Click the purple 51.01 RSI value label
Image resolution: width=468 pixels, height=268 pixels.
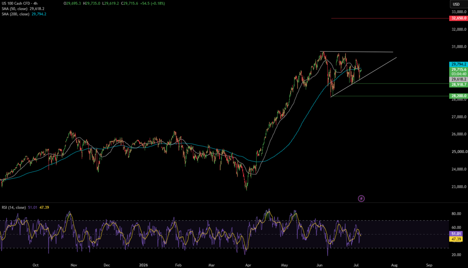pos(457,234)
